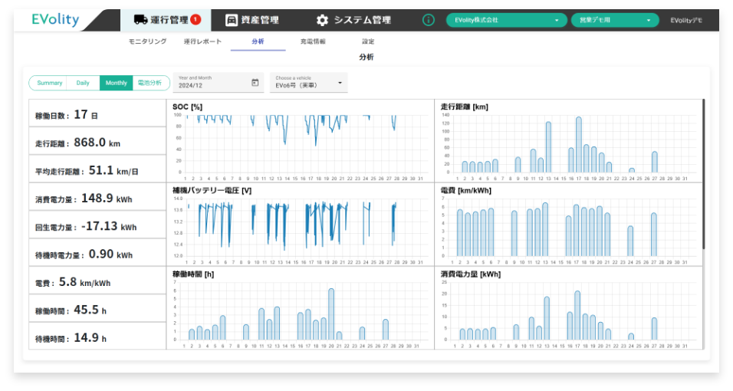Select the Monthly view toggle
Screen dimensions: 733x391
pos(116,83)
